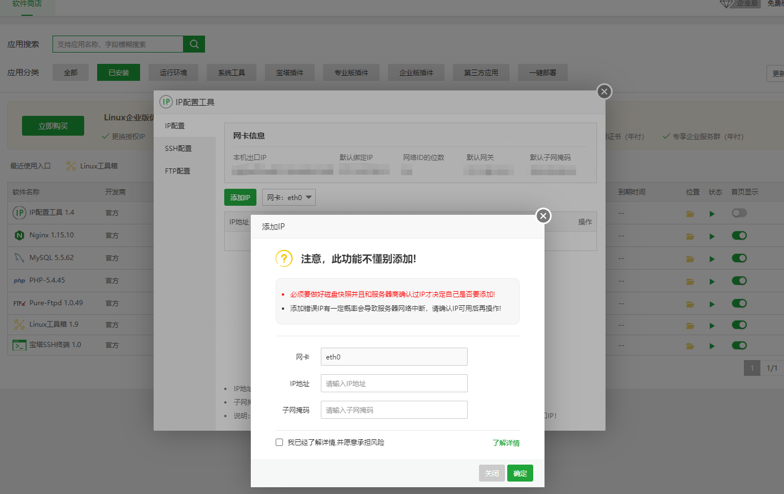Screen dimensions: 784x494
Task: Click the Linux工具箱 shortcut icon
Action: (x=71, y=166)
